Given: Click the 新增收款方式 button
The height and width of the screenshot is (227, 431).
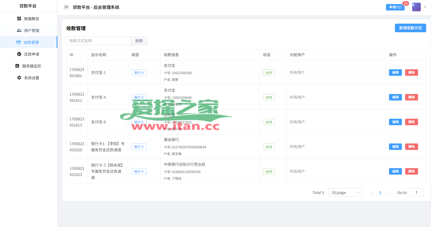Looking at the screenshot, I should click(x=410, y=28).
